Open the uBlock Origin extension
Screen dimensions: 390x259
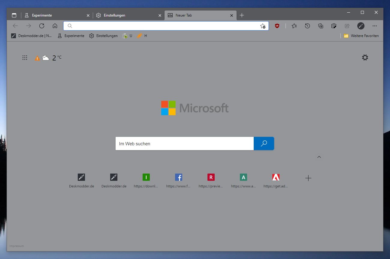tap(277, 26)
